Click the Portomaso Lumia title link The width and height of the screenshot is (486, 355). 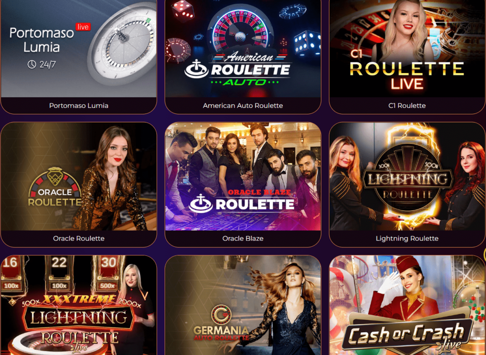(x=79, y=105)
